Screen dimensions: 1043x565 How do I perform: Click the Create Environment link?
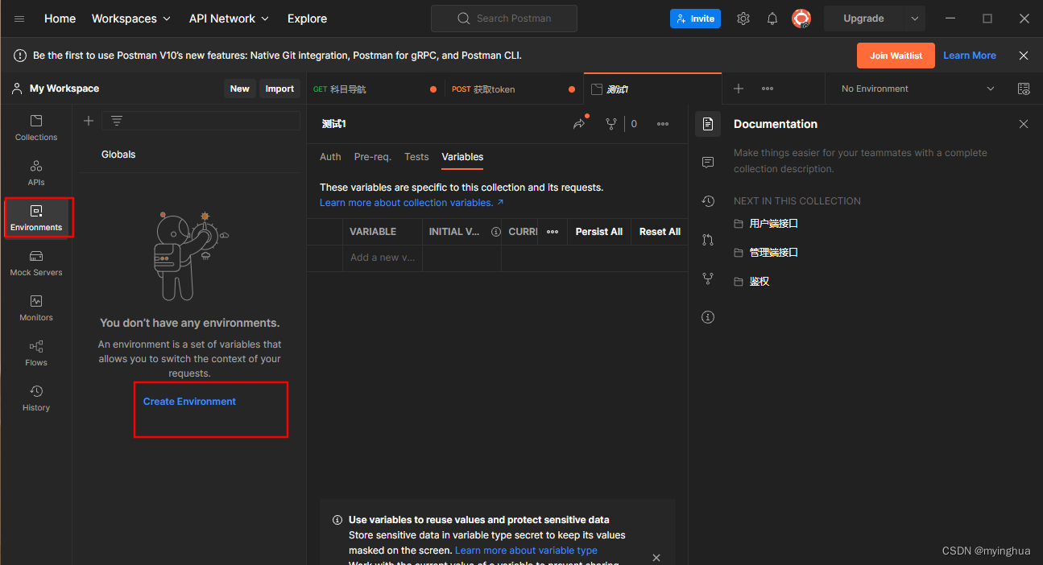pos(189,402)
